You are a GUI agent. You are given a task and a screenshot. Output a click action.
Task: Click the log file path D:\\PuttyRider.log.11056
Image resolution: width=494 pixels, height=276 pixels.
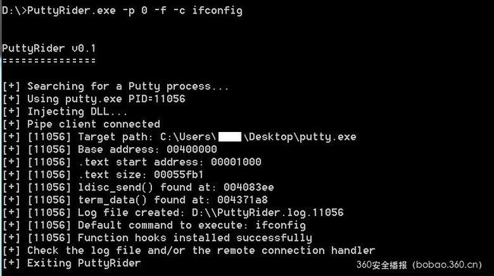[268, 212]
